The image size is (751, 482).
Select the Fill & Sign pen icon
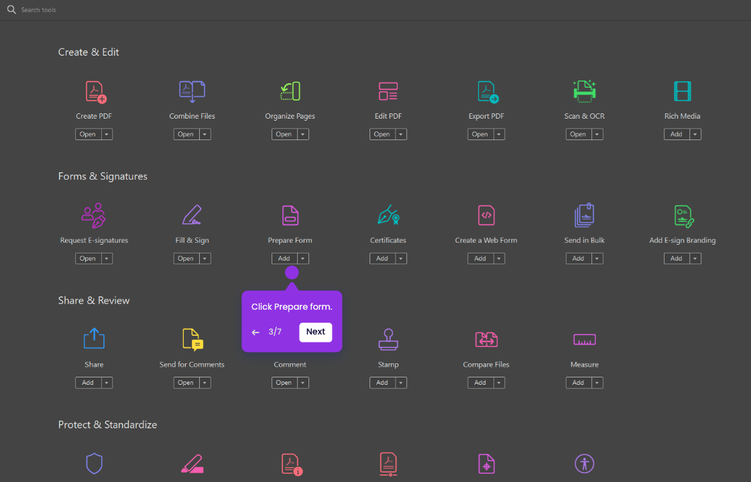point(192,215)
